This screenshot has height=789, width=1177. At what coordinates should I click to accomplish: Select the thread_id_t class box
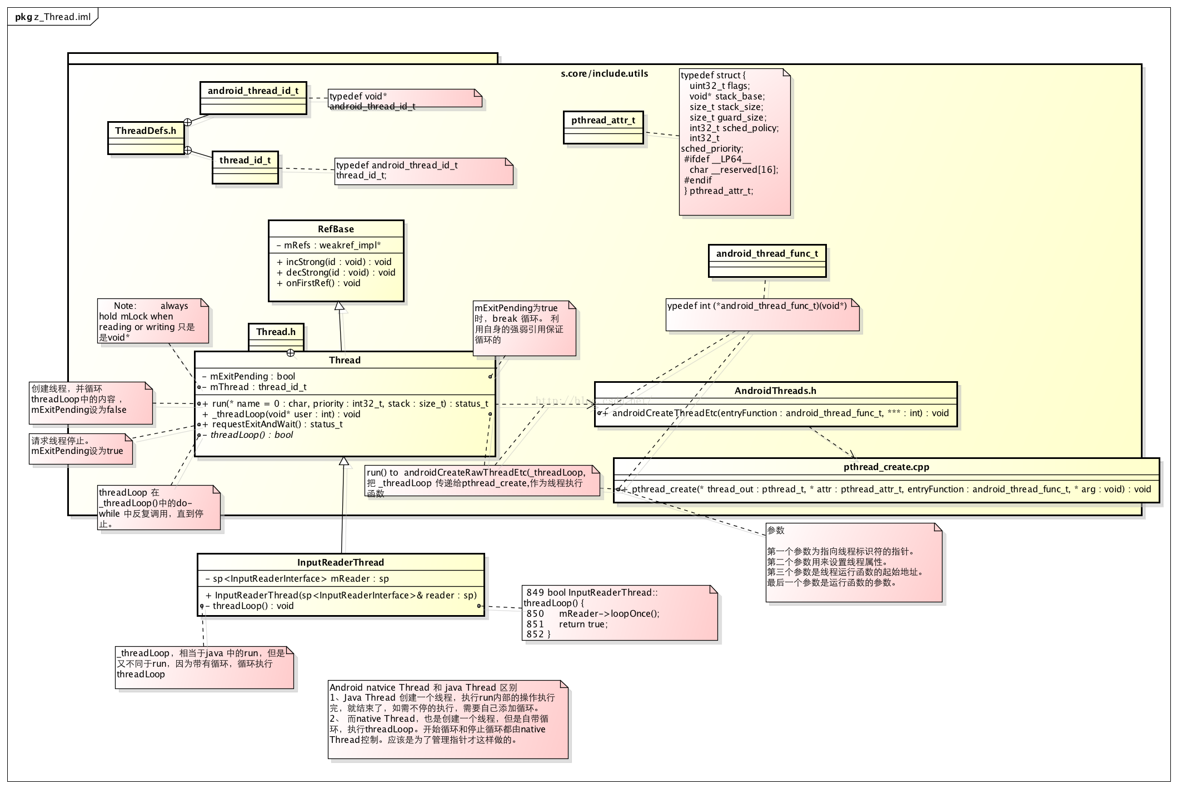point(245,168)
